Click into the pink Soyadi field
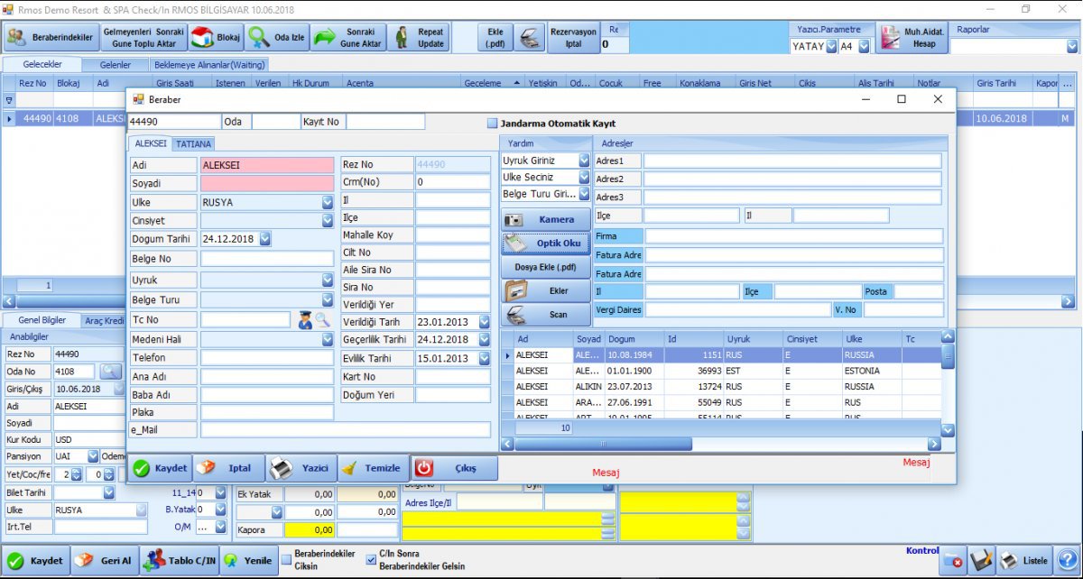The width and height of the screenshot is (1083, 579). click(267, 183)
